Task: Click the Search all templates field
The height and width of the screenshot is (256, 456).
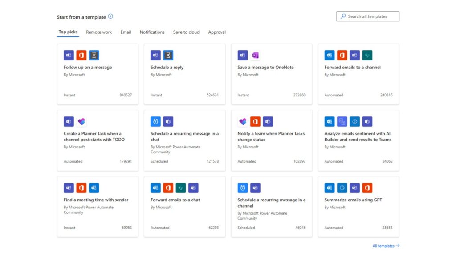Action: click(x=368, y=16)
